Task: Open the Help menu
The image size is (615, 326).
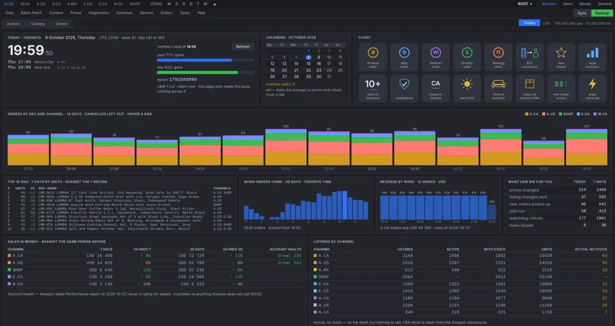Action: tap(201, 13)
